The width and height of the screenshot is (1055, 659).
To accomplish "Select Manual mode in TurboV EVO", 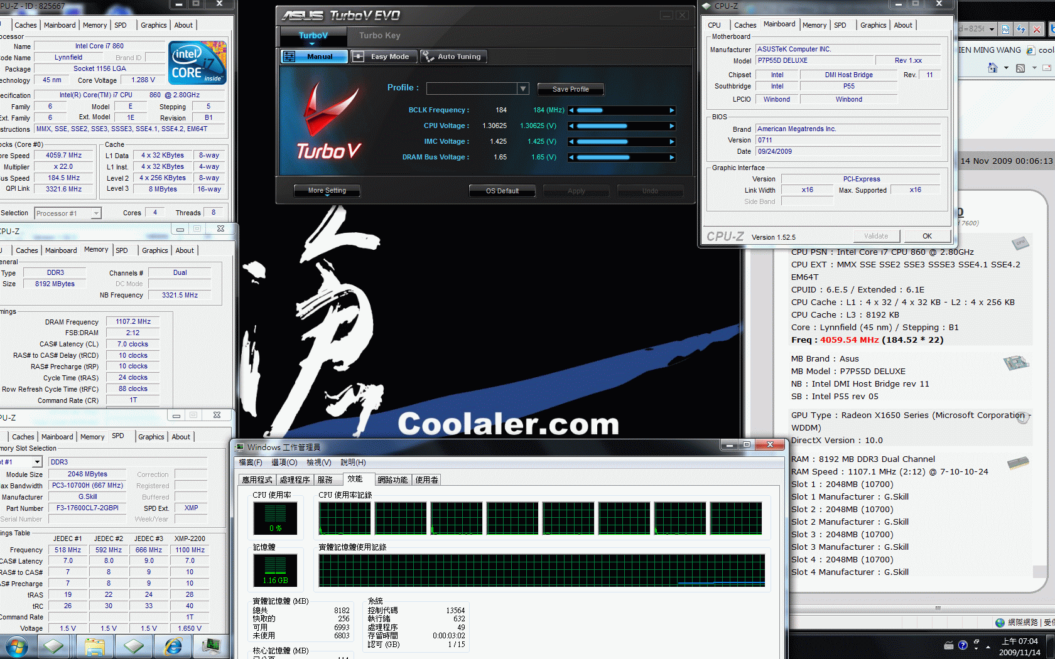I will 314,56.
